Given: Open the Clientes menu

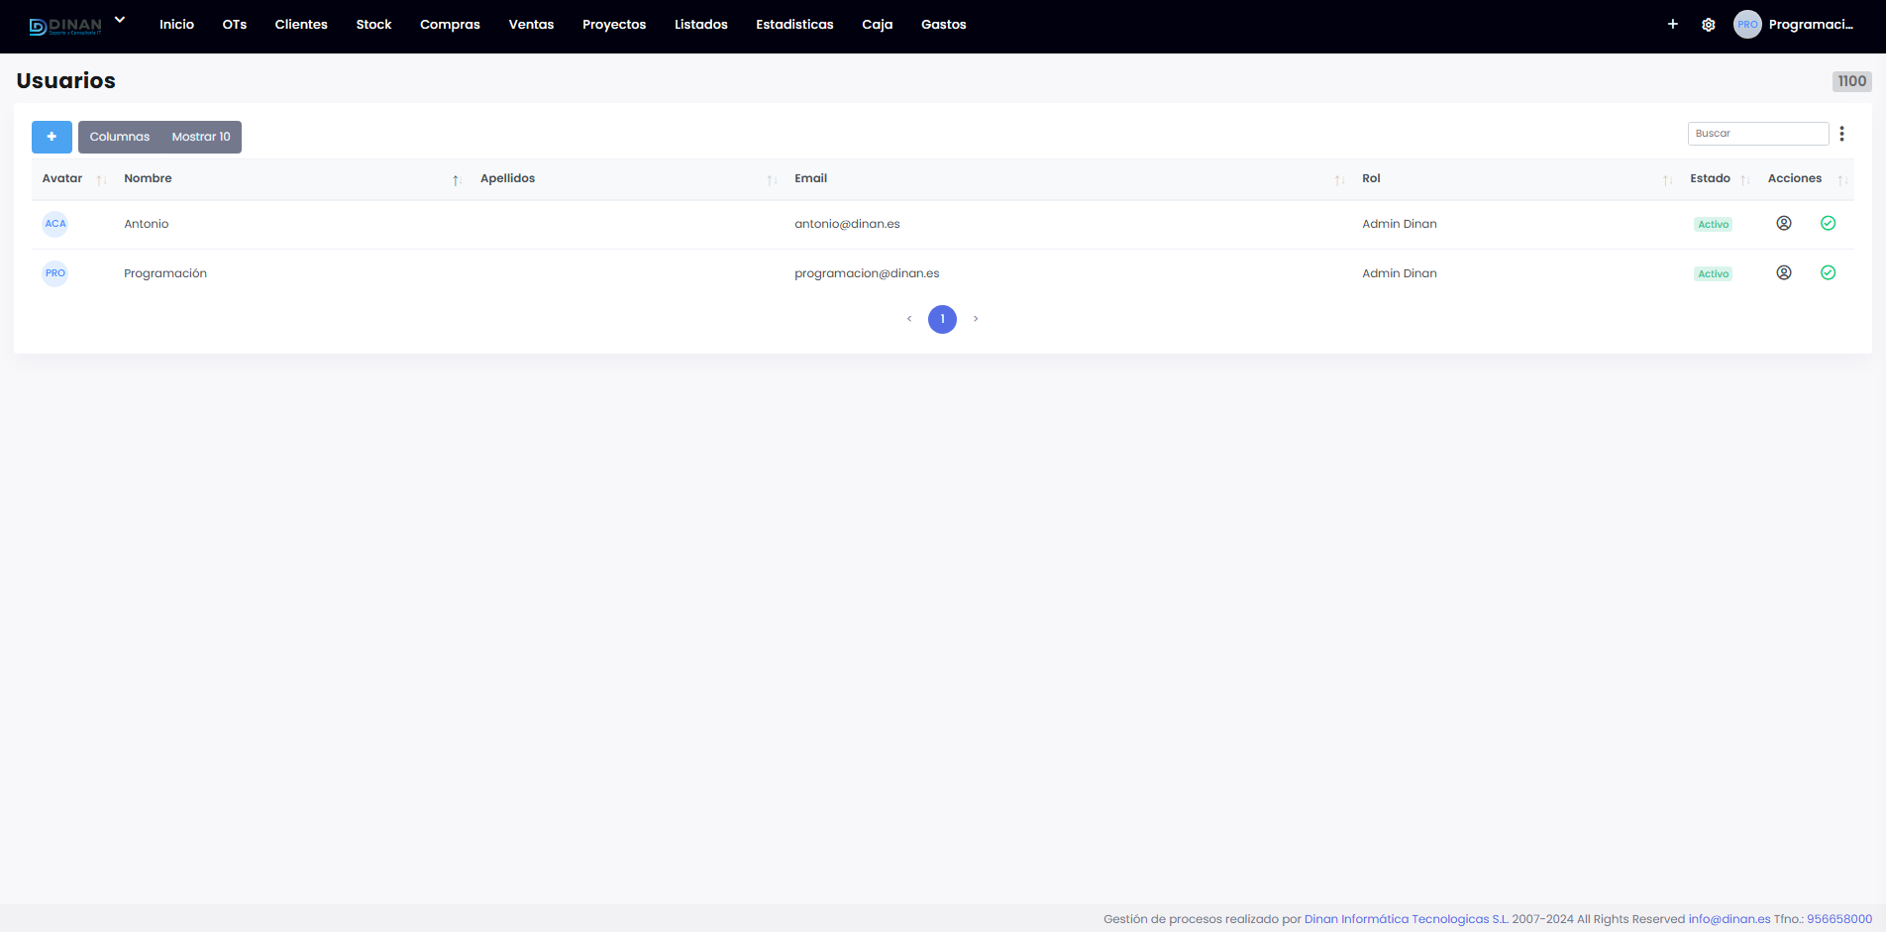Looking at the screenshot, I should pos(301,25).
